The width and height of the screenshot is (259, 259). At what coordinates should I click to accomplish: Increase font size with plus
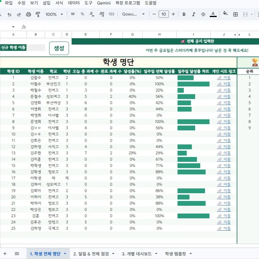pyautogui.click(x=173, y=14)
